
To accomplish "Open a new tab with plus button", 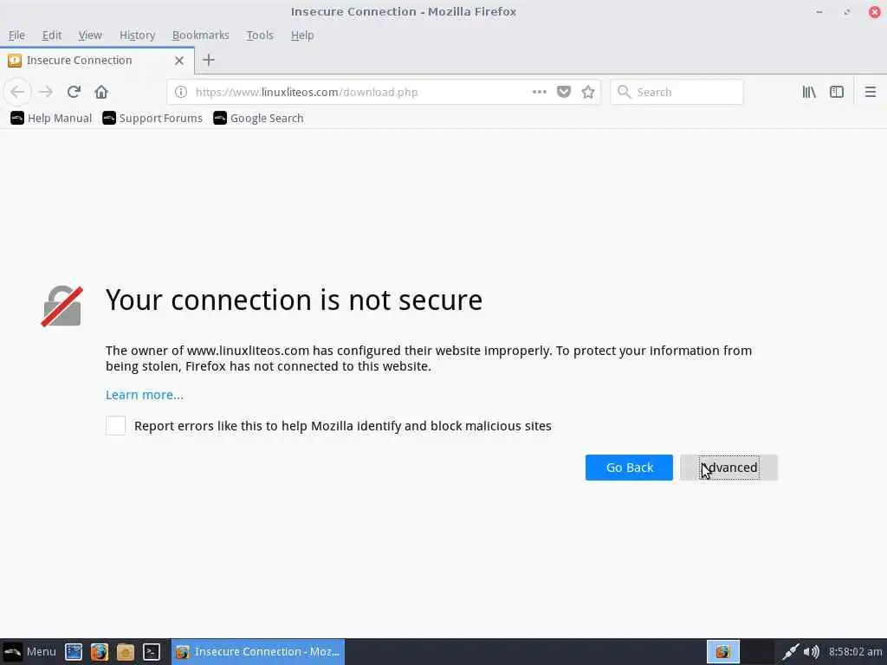I will [208, 60].
